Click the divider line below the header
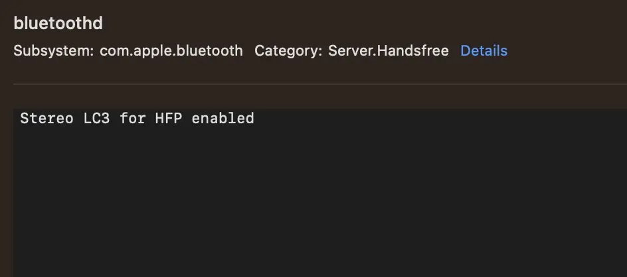Screen dimensions: 627x277 pyautogui.click(x=319, y=84)
